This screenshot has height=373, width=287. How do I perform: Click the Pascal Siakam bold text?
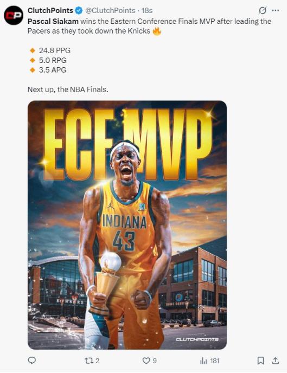(x=53, y=21)
